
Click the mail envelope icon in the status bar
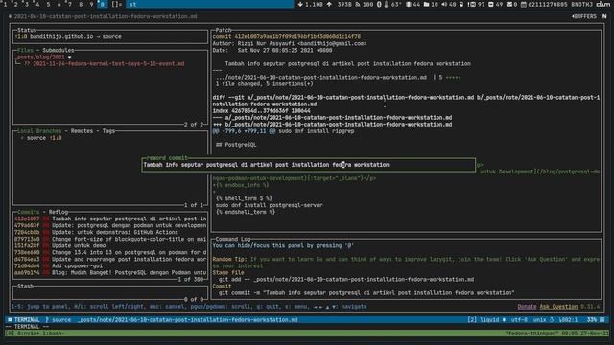tap(509, 4)
